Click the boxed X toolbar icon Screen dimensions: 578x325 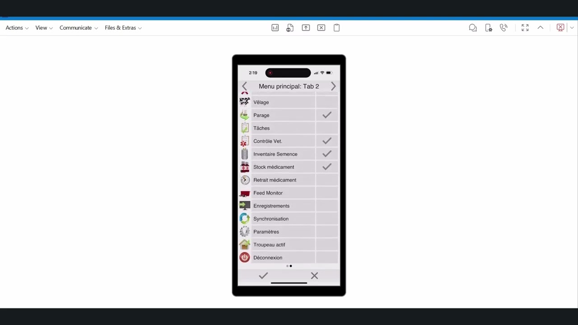pos(321,28)
